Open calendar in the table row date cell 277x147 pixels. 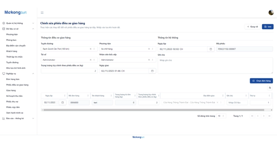click(62, 103)
